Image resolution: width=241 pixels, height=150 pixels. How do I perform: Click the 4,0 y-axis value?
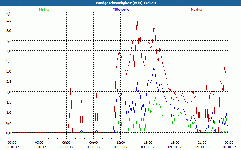[9, 51]
